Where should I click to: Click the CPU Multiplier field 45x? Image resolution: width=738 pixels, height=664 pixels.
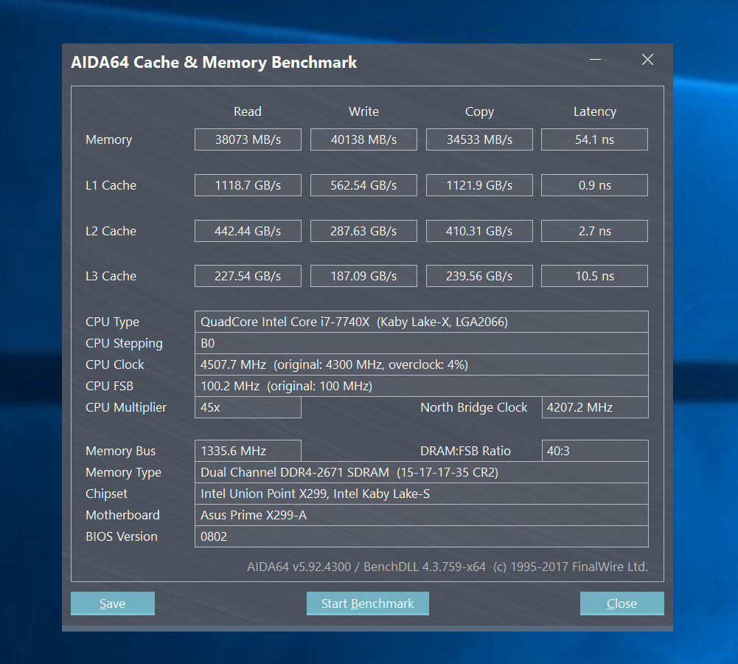[x=248, y=407]
